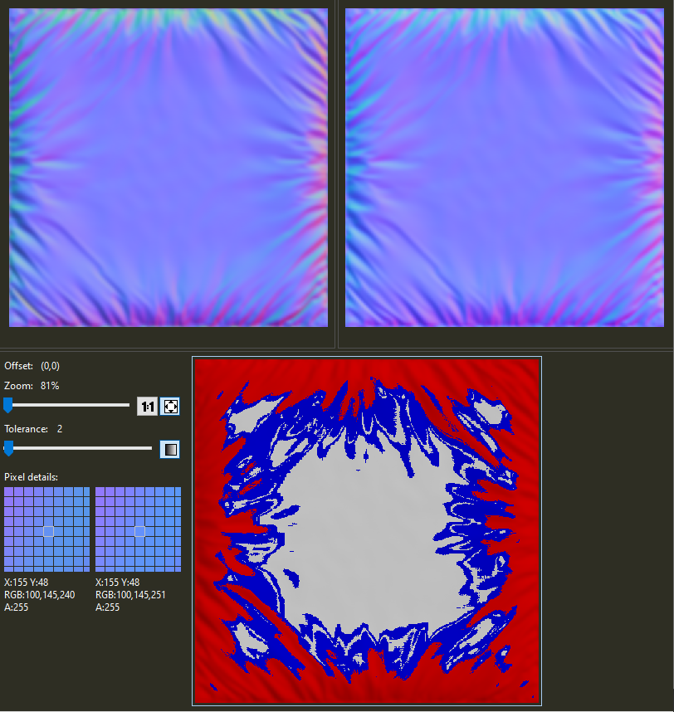This screenshot has height=712, width=674.
Task: Click the Tolerance: 2 label
Action: tap(33, 429)
